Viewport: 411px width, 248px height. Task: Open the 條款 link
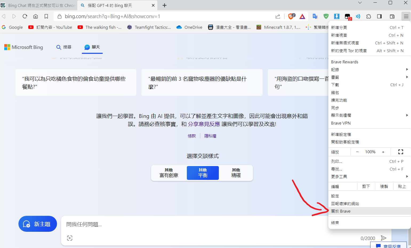192,136
